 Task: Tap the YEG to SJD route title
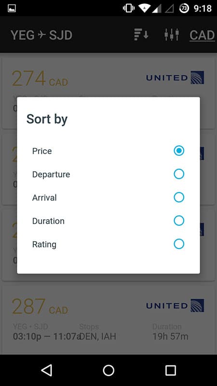coord(41,35)
